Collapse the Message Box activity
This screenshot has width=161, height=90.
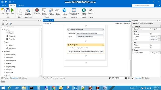103,45
